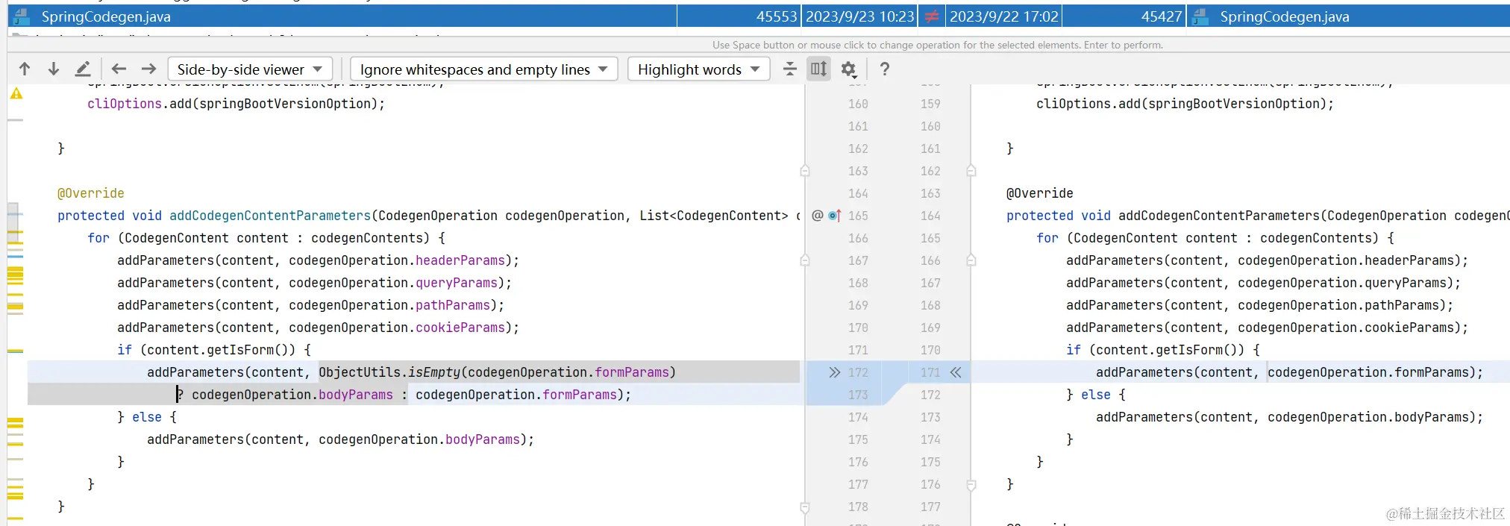Click codegenOperation.formParams in right changed line
Screen dimensions: 1510x526
click(x=1368, y=372)
